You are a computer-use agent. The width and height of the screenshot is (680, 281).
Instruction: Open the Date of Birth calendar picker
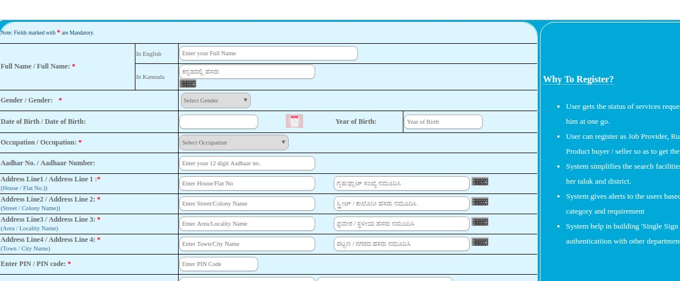[294, 121]
